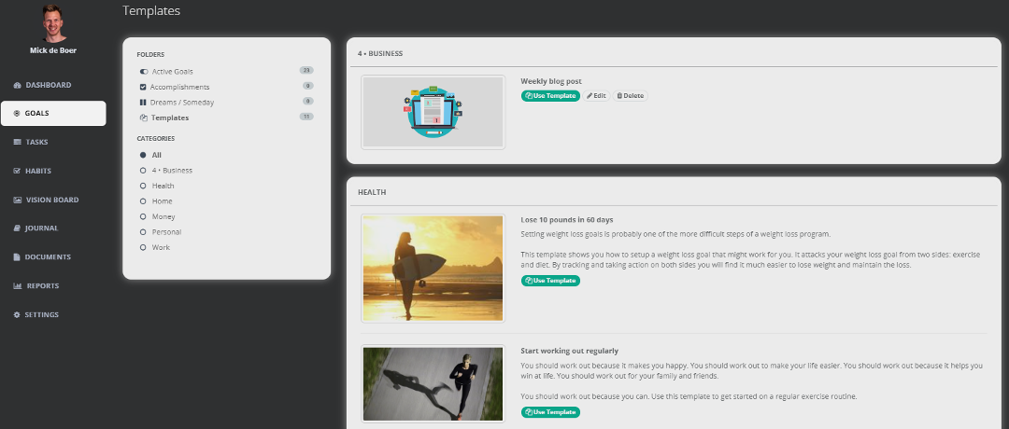
Task: Delete the Weekly blog post template
Action: [x=630, y=96]
